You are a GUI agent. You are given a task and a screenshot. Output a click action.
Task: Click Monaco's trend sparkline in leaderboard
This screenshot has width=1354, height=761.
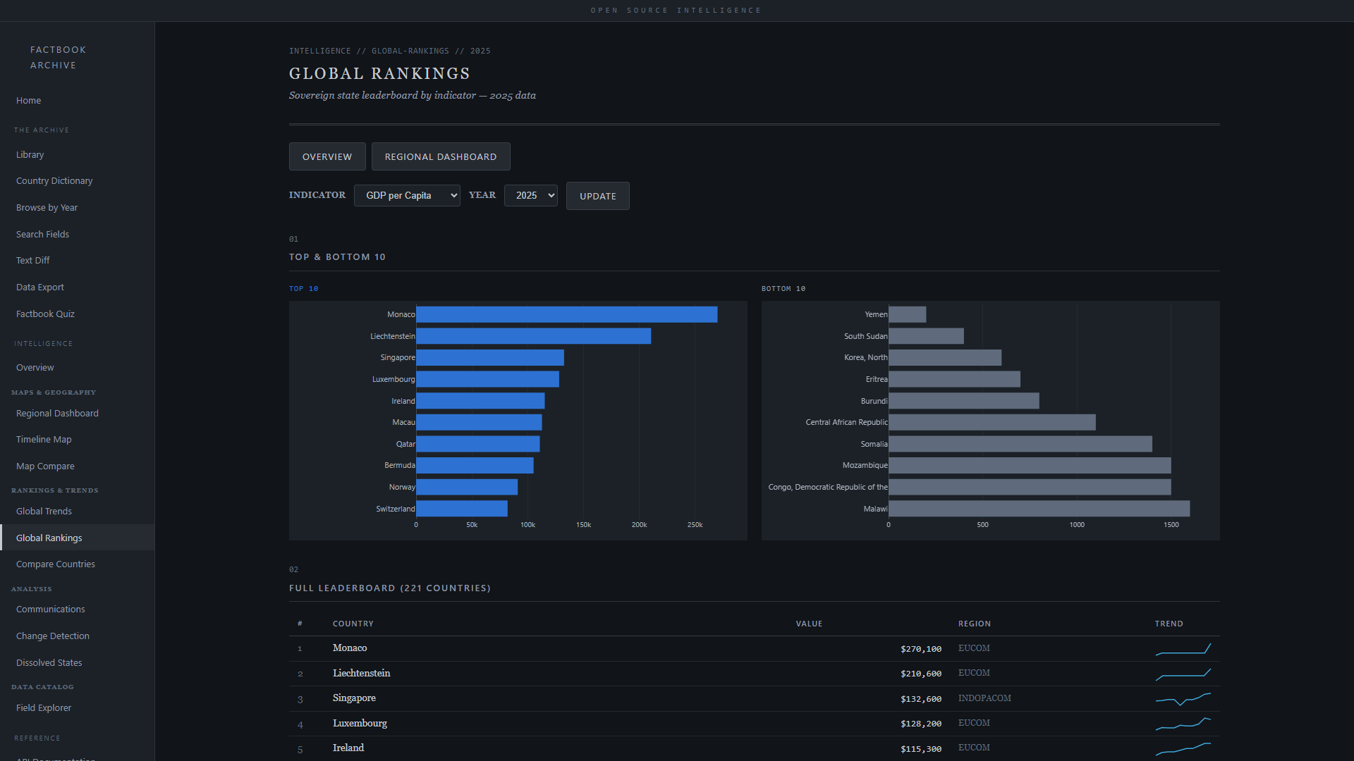click(x=1183, y=648)
